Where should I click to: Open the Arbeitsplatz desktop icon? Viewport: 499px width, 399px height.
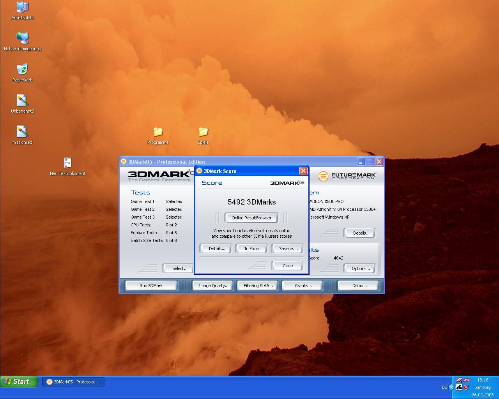pyautogui.click(x=23, y=11)
